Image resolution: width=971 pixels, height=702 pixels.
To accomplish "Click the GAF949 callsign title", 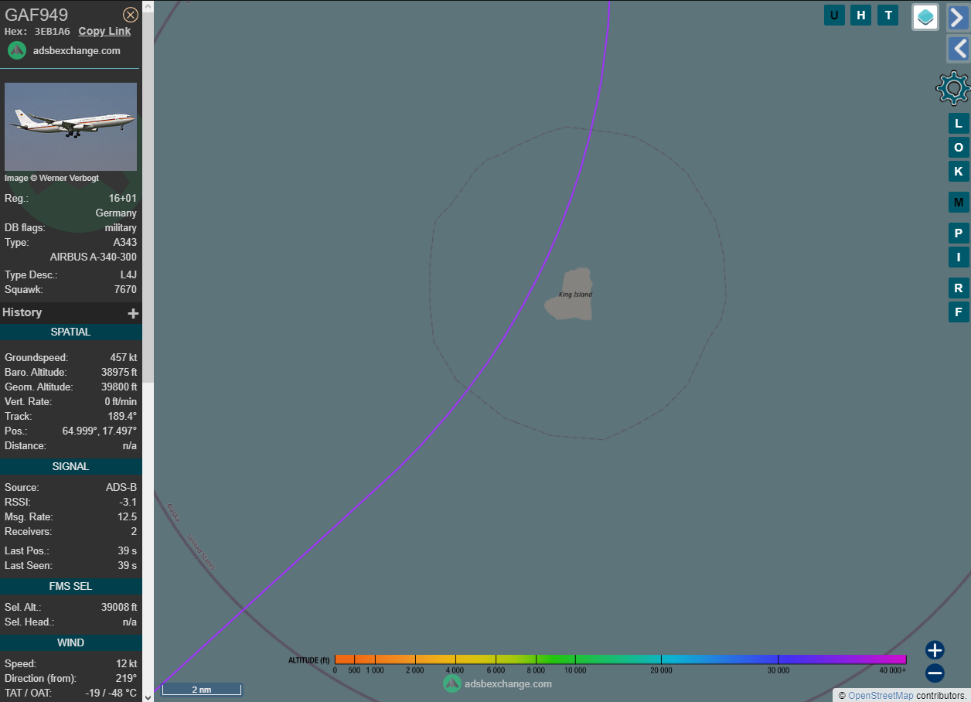I will pyautogui.click(x=36, y=15).
